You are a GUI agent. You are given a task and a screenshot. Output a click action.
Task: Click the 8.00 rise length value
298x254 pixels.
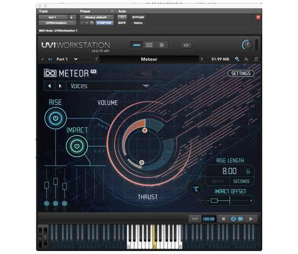click(229, 171)
